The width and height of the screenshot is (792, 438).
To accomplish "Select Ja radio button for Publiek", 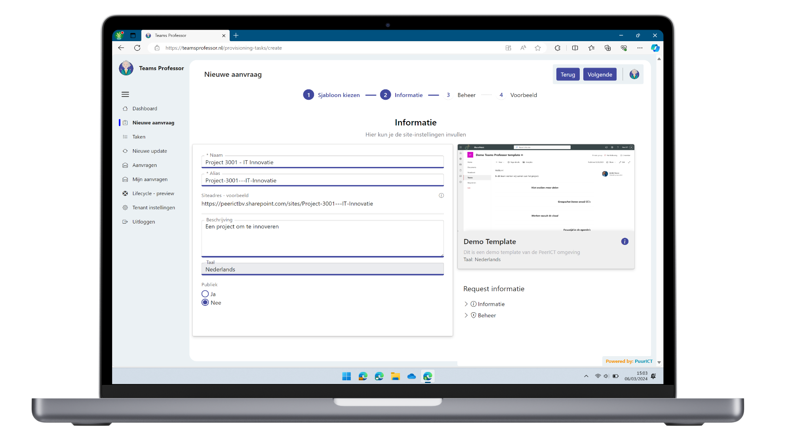I will pyautogui.click(x=206, y=294).
